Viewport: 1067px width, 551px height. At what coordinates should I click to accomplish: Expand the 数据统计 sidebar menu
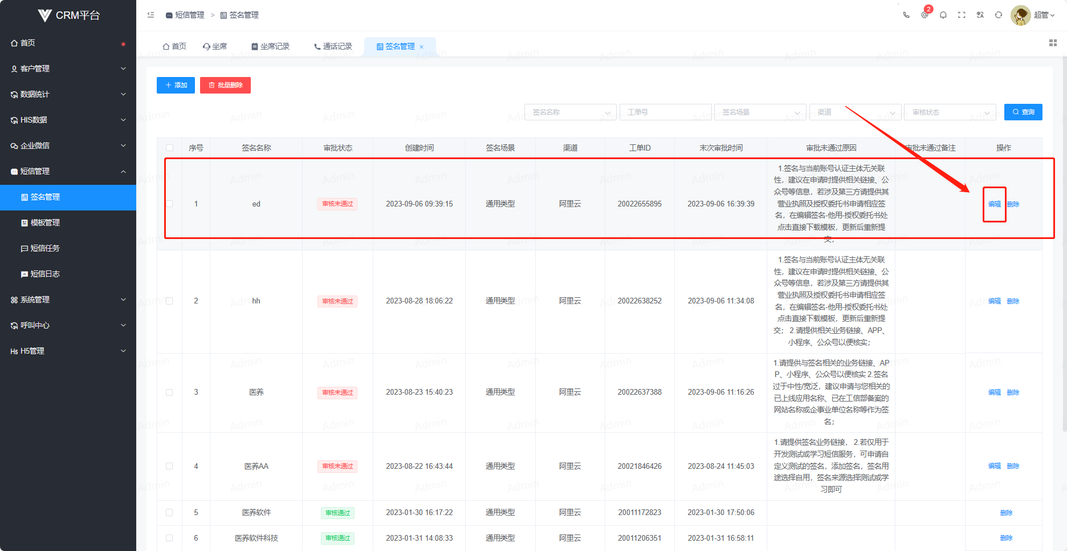pyautogui.click(x=68, y=94)
